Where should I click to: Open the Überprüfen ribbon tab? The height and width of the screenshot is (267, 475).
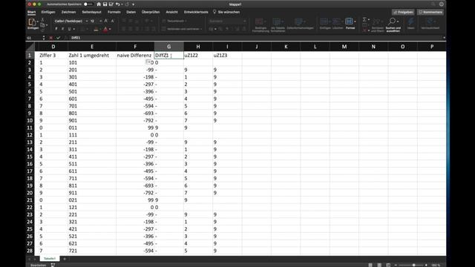click(151, 12)
